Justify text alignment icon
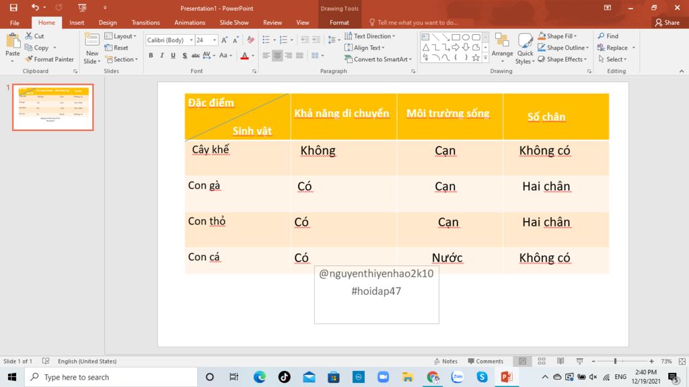The image size is (689, 387). 299,56
